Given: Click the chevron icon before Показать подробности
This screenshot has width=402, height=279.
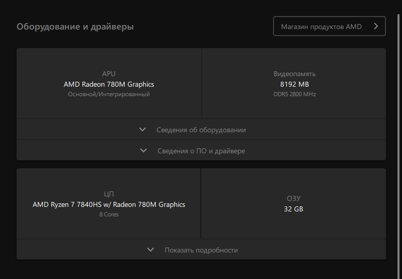Looking at the screenshot, I should coord(151,249).
